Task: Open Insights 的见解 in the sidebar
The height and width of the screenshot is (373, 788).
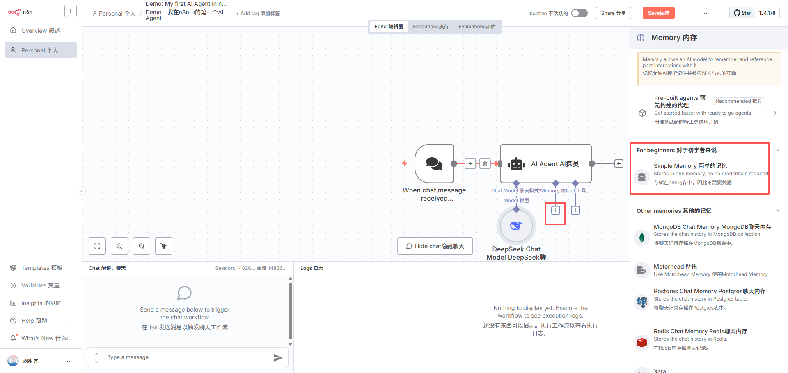Action: [x=41, y=303]
